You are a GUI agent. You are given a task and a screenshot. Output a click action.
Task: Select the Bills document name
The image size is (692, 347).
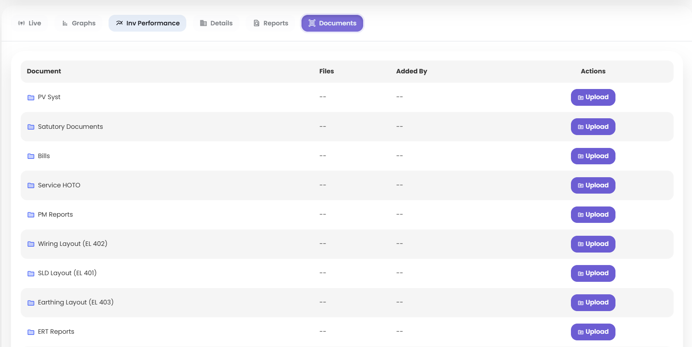point(44,156)
